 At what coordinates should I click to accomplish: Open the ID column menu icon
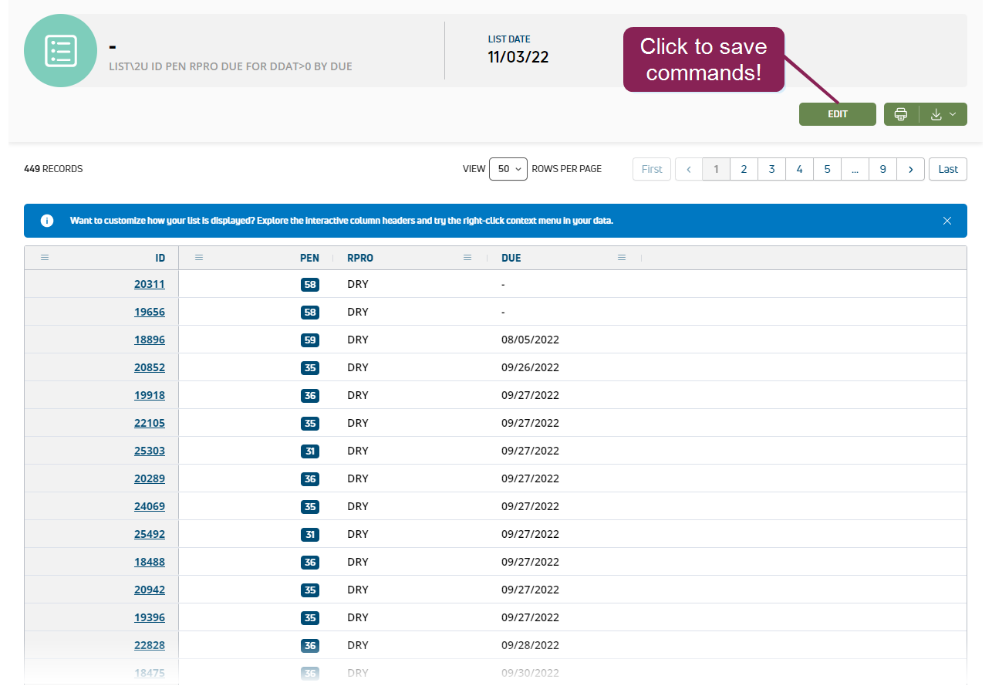pos(45,258)
